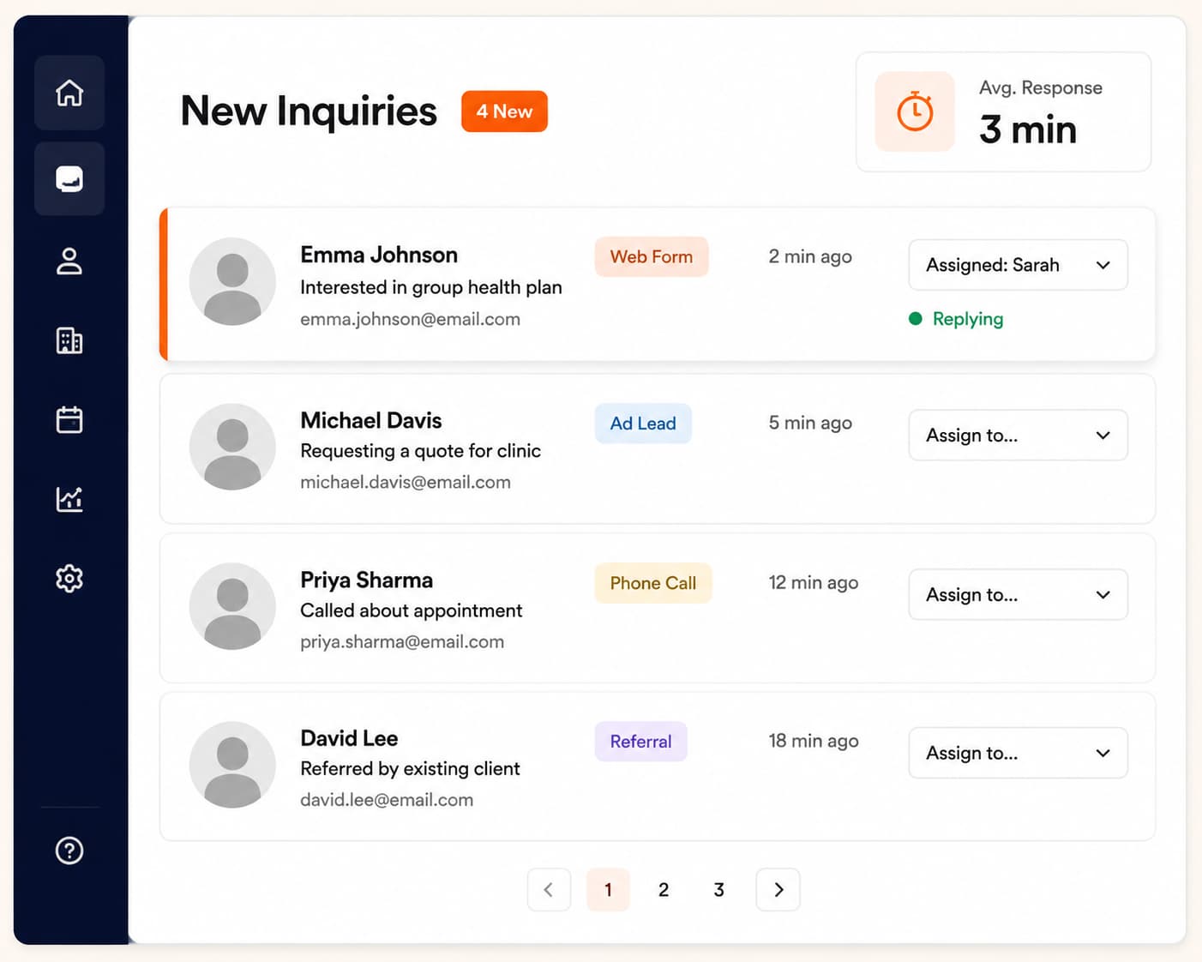The image size is (1202, 962).
Task: Click the Web Form tag
Action: click(x=652, y=256)
